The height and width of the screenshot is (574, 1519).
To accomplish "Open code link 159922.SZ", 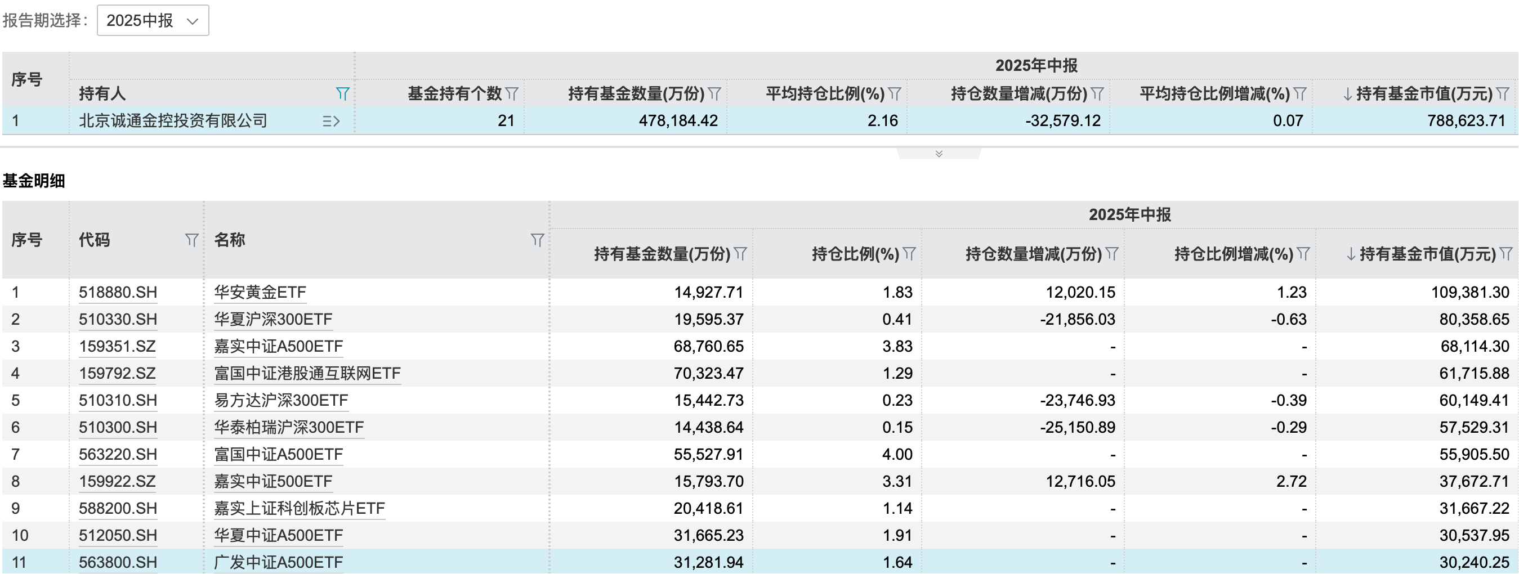I will click(117, 482).
